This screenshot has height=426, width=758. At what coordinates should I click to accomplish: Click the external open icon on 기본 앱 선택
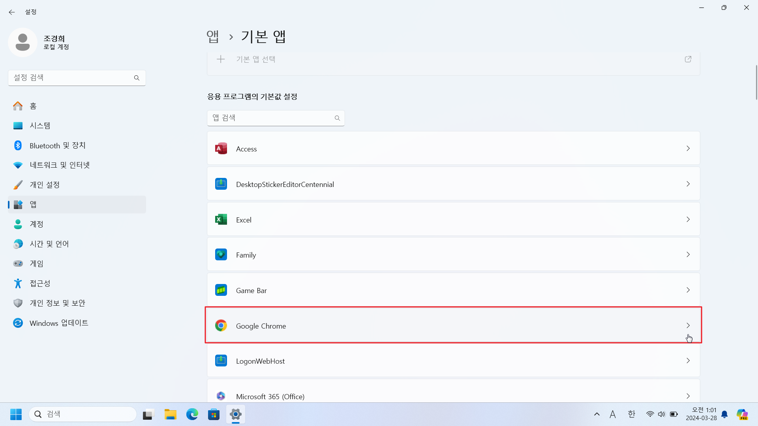pos(688,59)
